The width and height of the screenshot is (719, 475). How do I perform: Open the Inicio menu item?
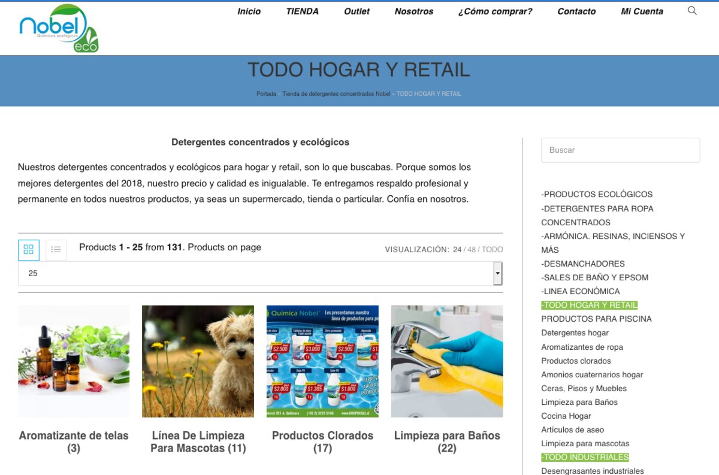[x=249, y=11]
